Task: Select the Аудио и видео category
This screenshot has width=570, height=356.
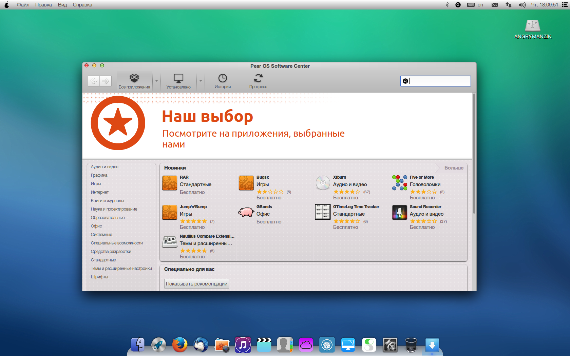Action: tap(104, 167)
